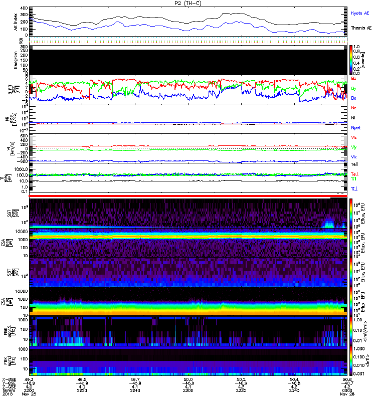Click the "[counts]" color bar label

(x=363, y=60)
